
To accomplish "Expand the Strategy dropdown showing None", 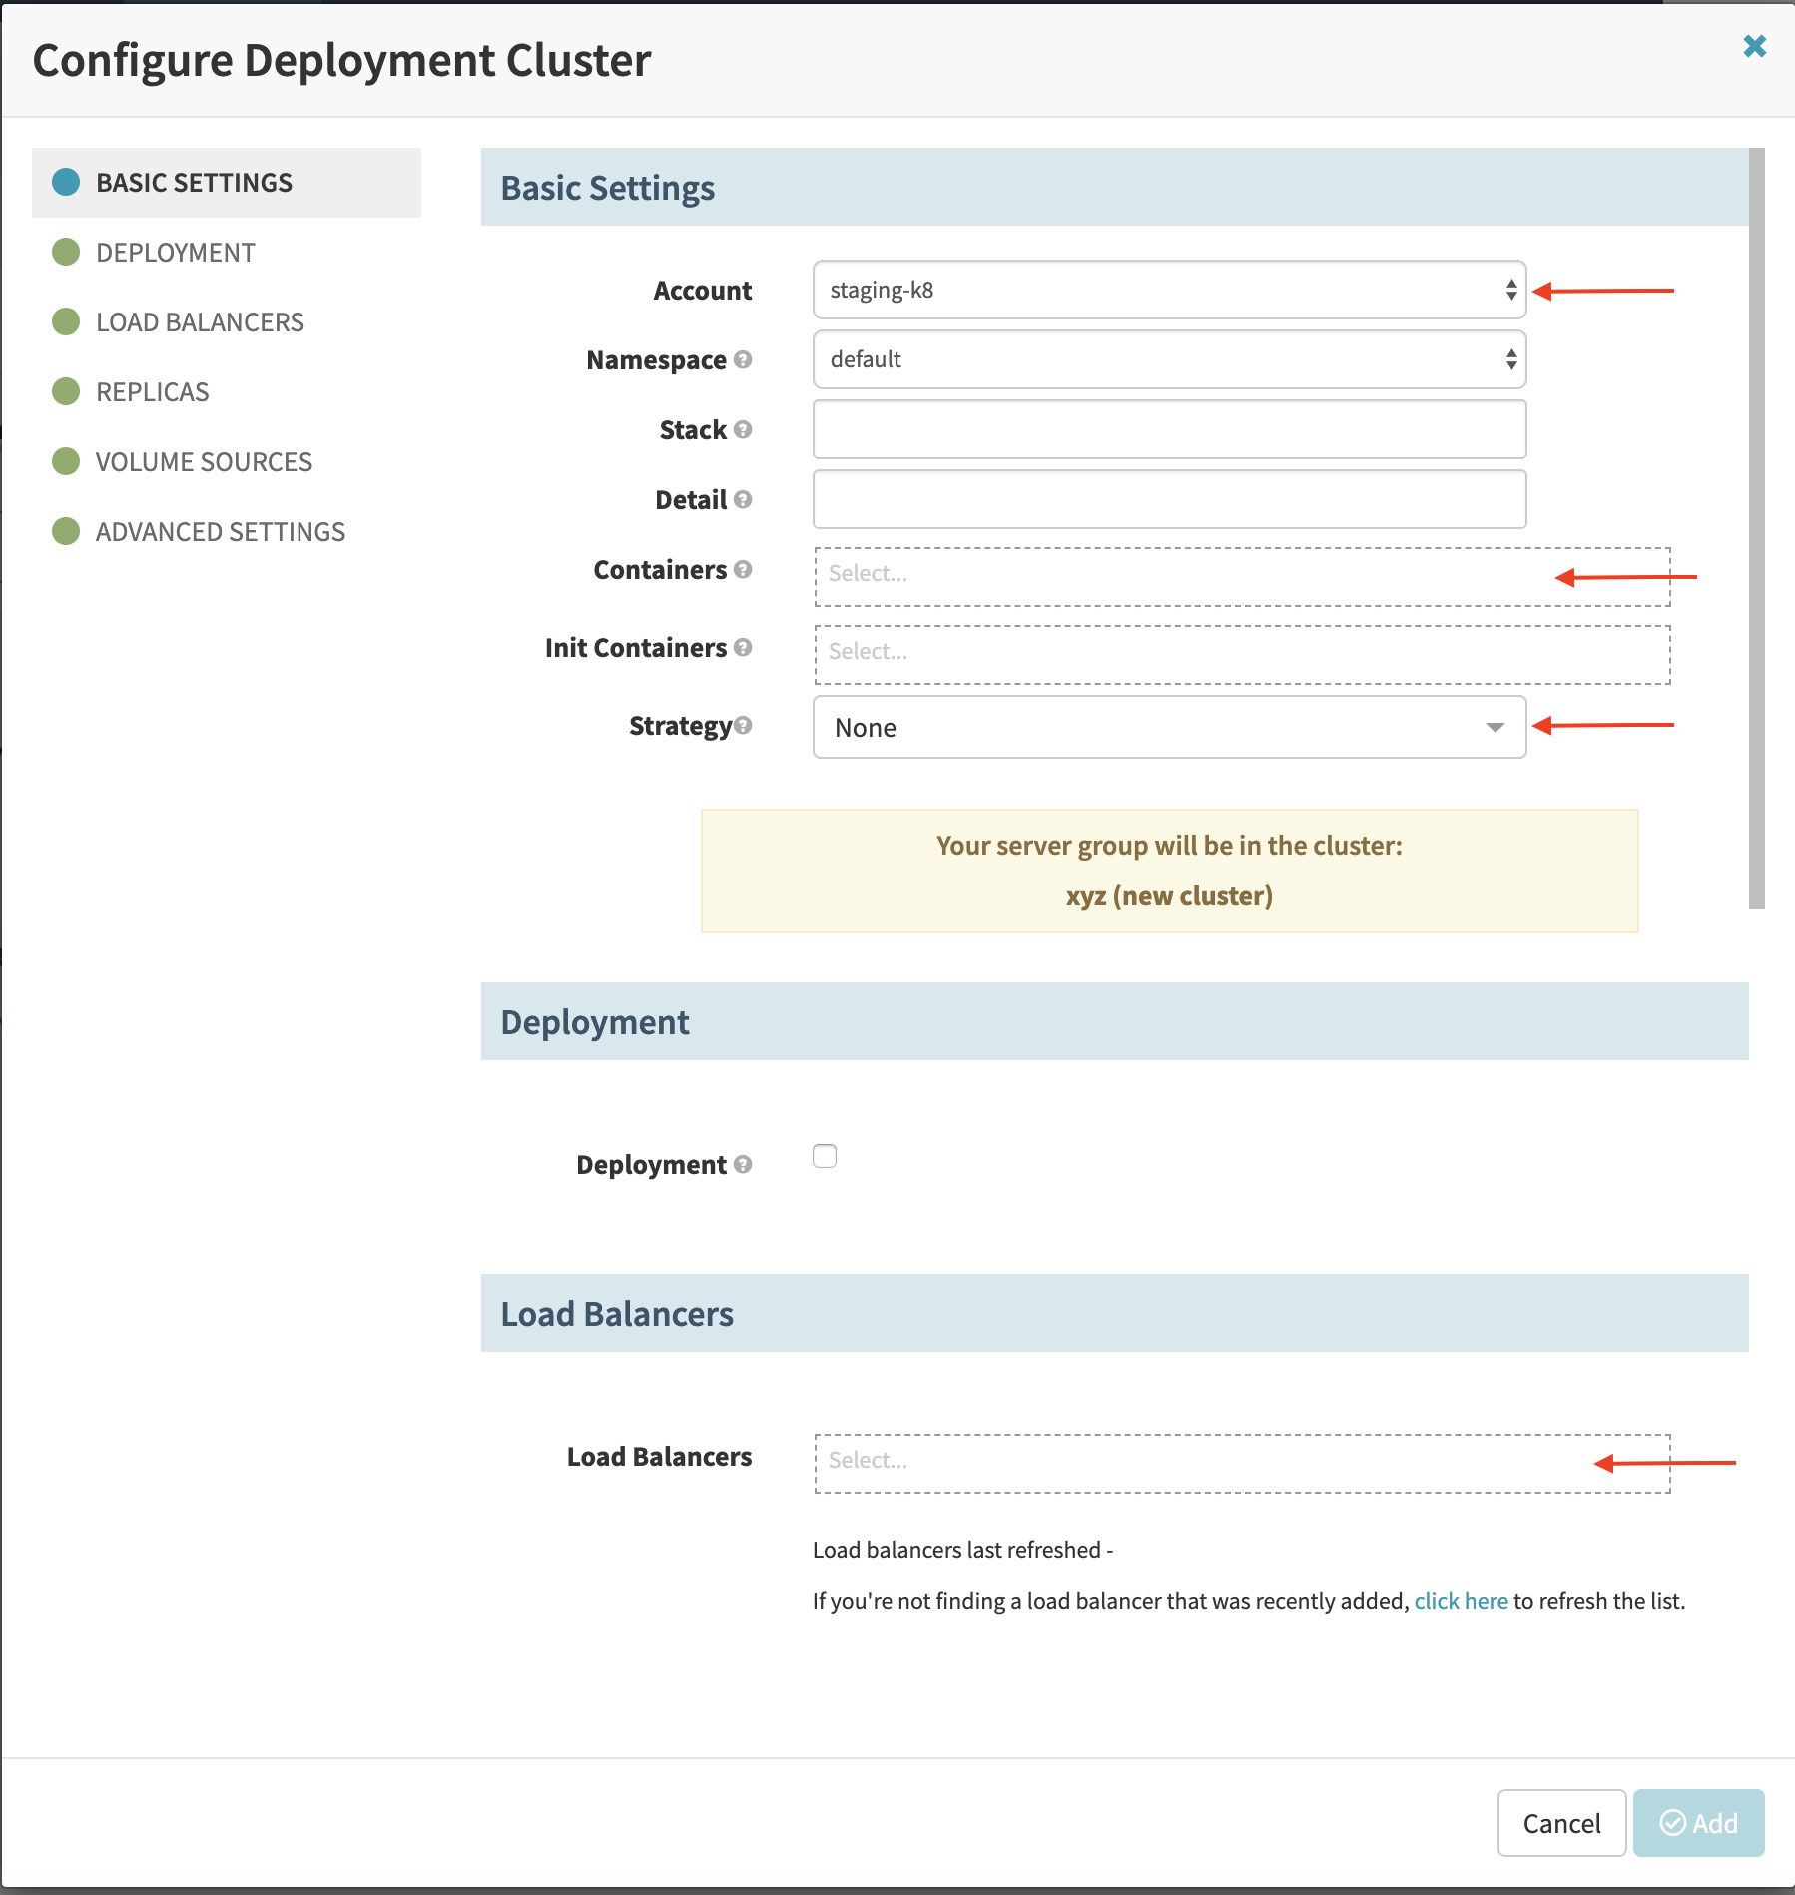I will coord(1169,727).
